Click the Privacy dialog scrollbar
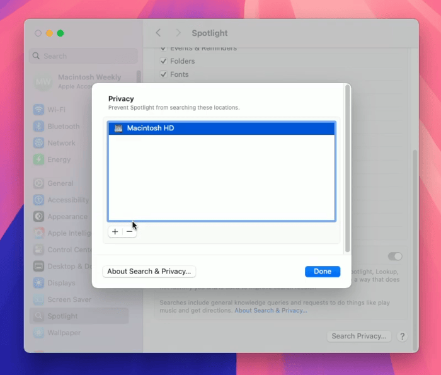 (x=348, y=169)
